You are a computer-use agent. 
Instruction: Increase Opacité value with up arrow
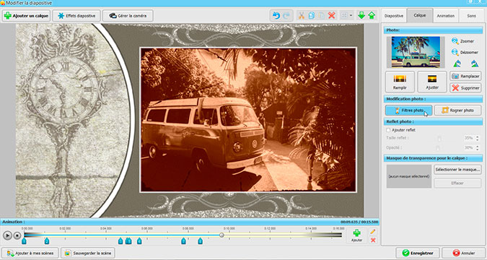click(x=478, y=146)
